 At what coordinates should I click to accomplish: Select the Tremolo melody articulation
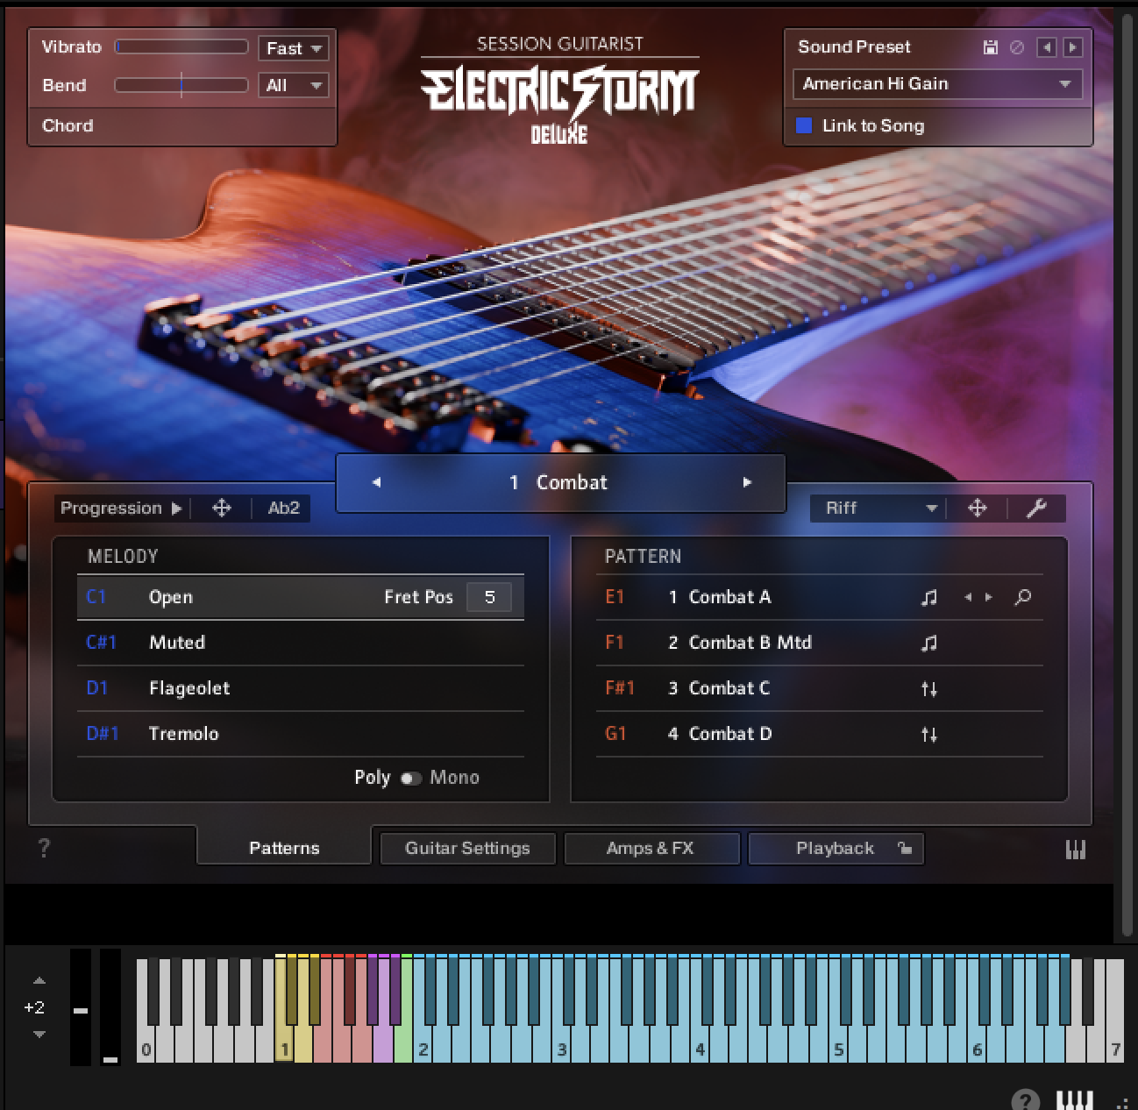pyautogui.click(x=300, y=734)
